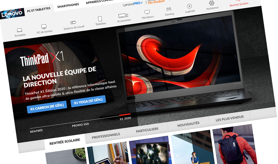Click the X1 YOGA (5E GÉN.) button
Viewport: 278px width, 164px height.
click(x=88, y=101)
